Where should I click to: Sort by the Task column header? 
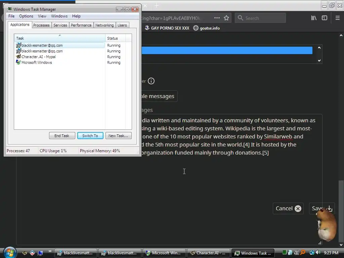click(x=60, y=38)
